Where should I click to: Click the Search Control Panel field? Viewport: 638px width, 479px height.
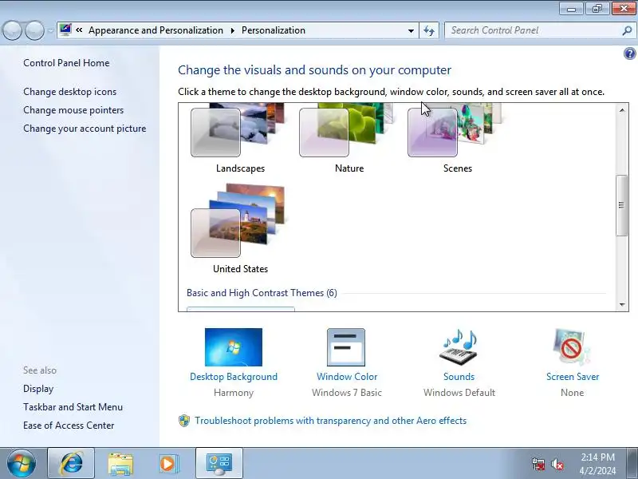534,30
